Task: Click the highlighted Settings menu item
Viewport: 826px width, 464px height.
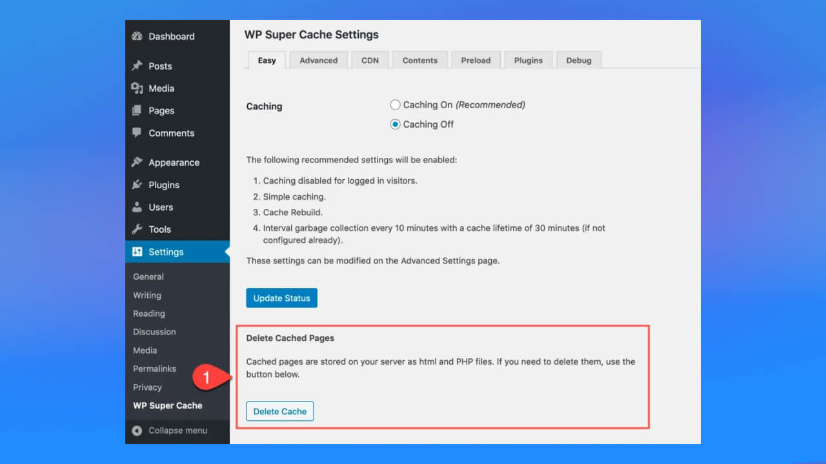Action: pyautogui.click(x=177, y=252)
